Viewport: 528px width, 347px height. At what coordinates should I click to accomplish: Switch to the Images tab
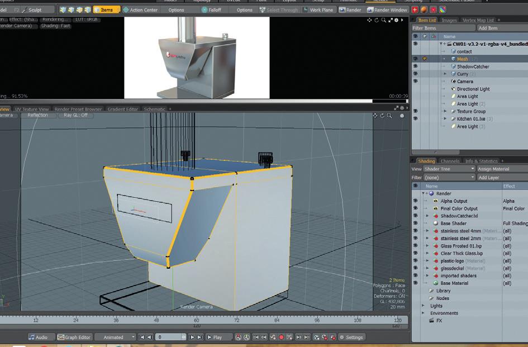pos(449,20)
